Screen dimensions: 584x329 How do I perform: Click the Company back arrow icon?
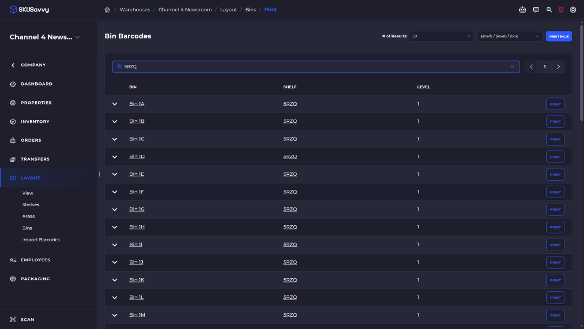click(13, 65)
